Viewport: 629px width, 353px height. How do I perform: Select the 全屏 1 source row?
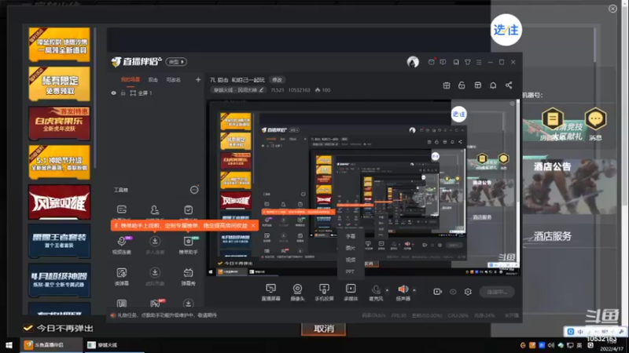click(x=156, y=93)
